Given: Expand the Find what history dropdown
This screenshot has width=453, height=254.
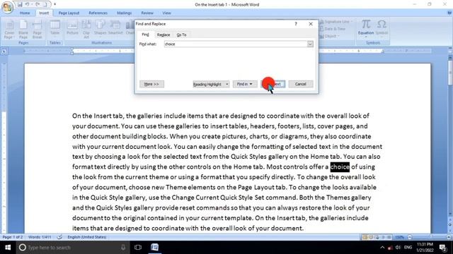Looking at the screenshot, I should [x=310, y=44].
